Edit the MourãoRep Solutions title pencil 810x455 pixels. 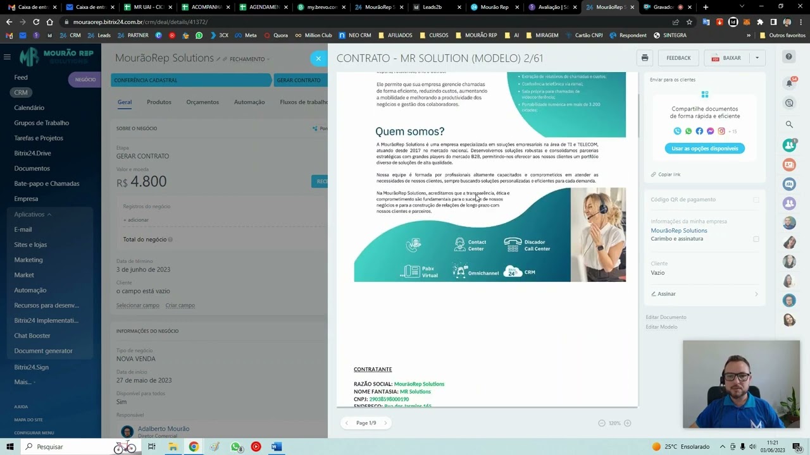click(218, 59)
